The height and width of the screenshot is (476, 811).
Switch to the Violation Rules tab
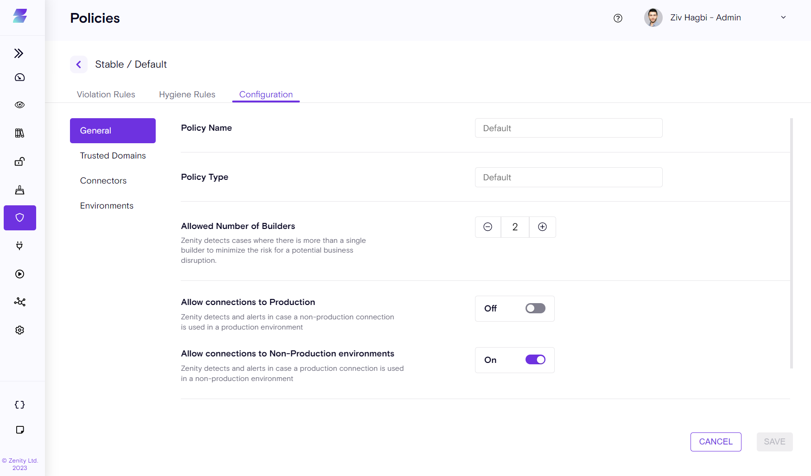coord(106,95)
